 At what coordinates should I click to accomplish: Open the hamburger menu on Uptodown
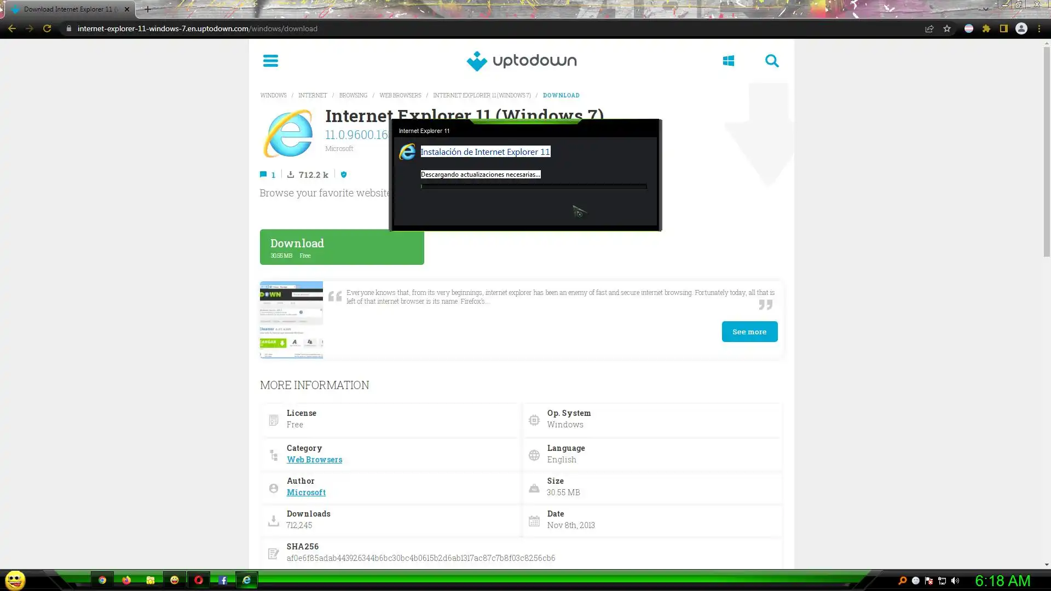[x=270, y=61]
